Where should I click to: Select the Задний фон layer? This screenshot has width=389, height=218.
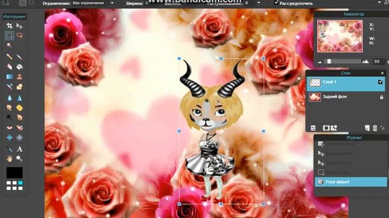346,97
